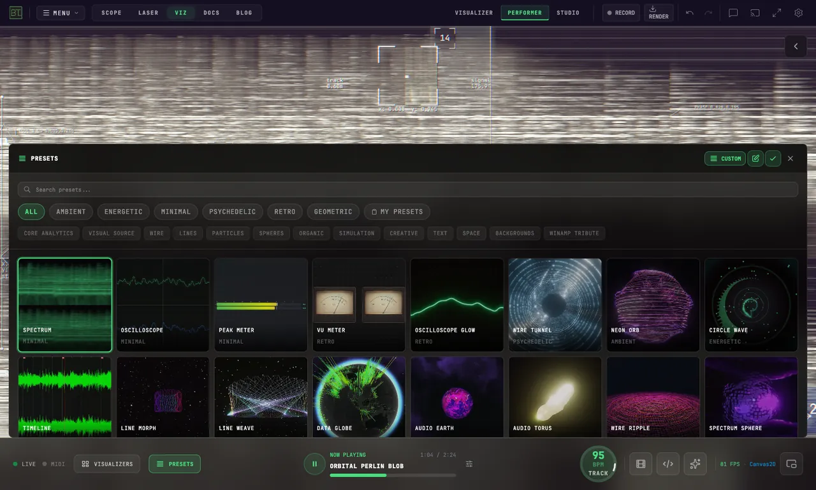Open the audio mixer sliders icon

pos(469,464)
